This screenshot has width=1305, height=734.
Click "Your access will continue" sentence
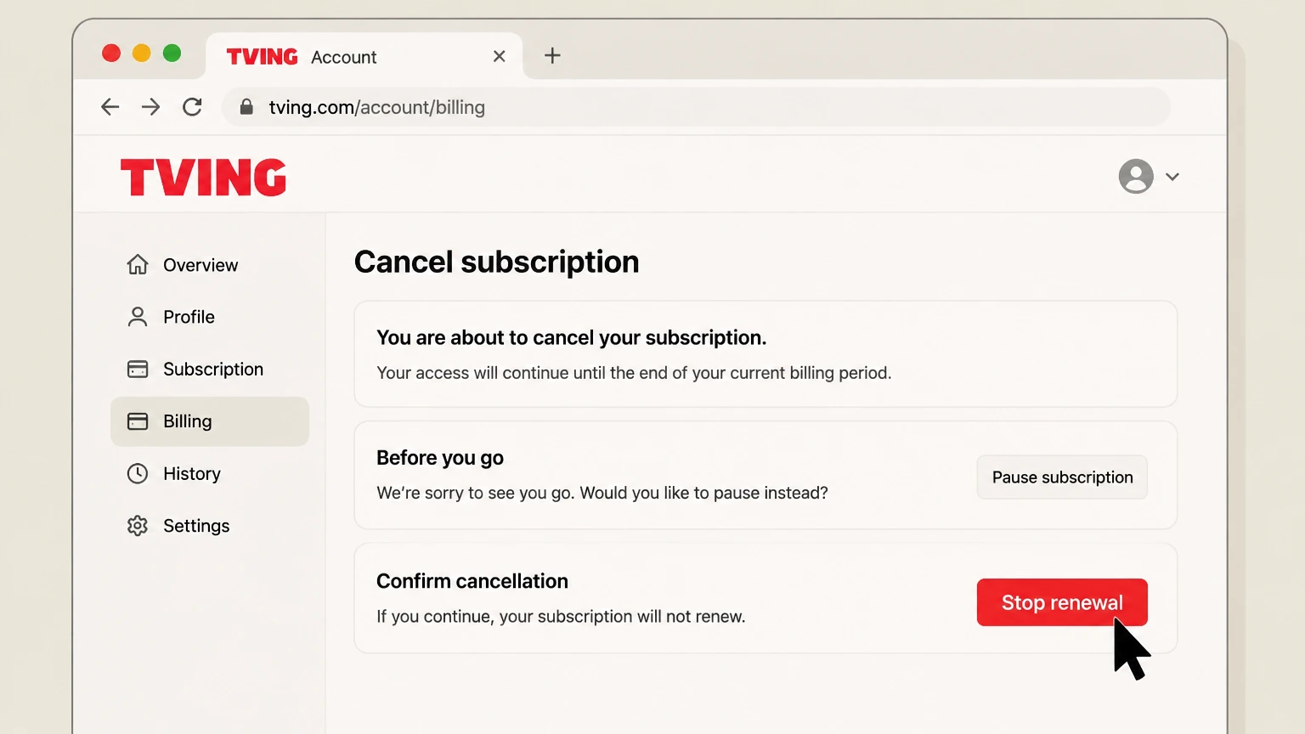pyautogui.click(x=634, y=373)
